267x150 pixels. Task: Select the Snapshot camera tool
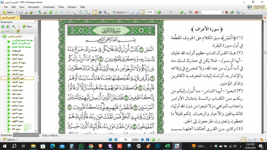(x=100, y=12)
